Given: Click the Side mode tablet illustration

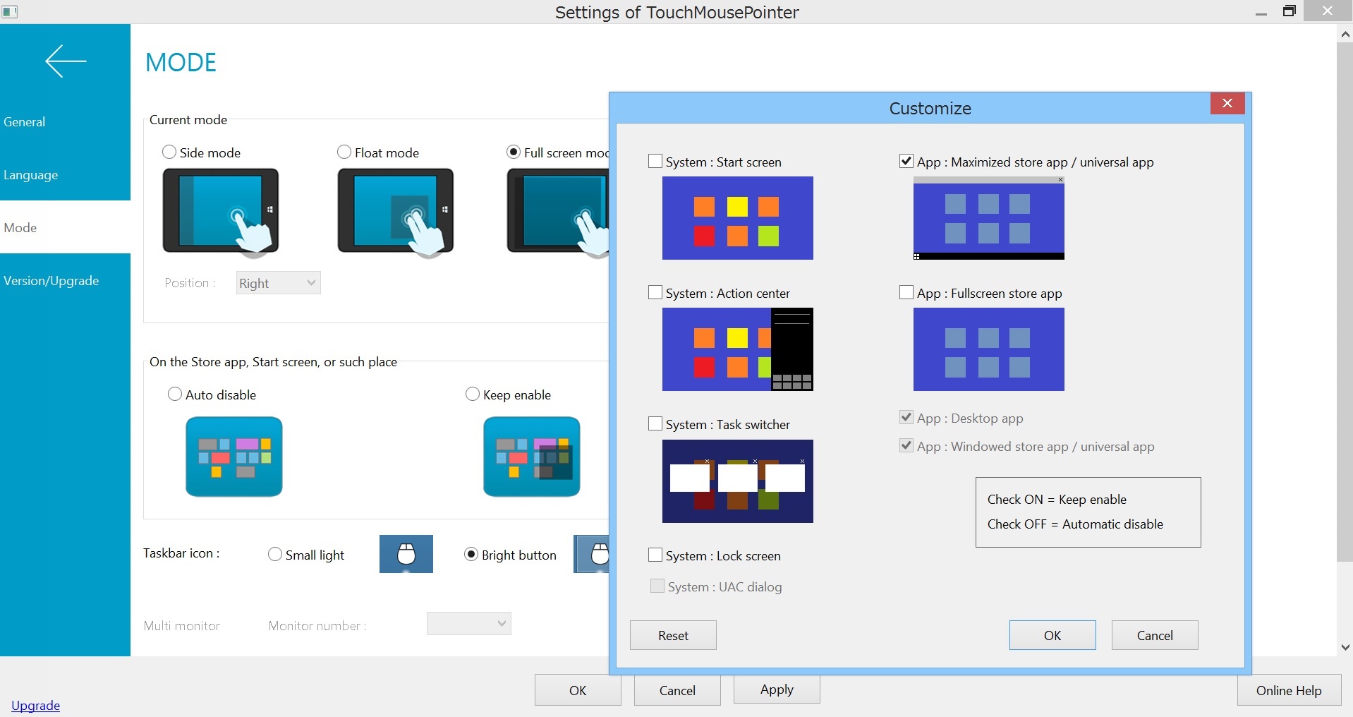Looking at the screenshot, I should pos(221,210).
